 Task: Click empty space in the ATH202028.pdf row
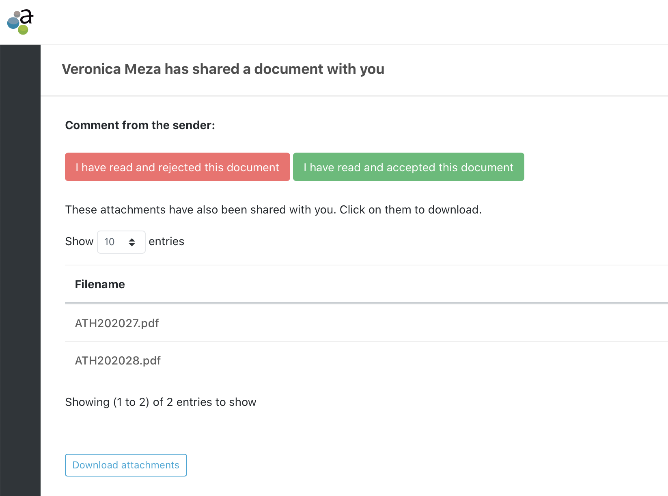(406, 360)
